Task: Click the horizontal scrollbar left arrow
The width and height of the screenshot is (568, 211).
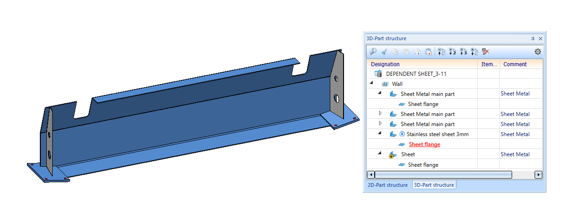Action: (x=371, y=174)
